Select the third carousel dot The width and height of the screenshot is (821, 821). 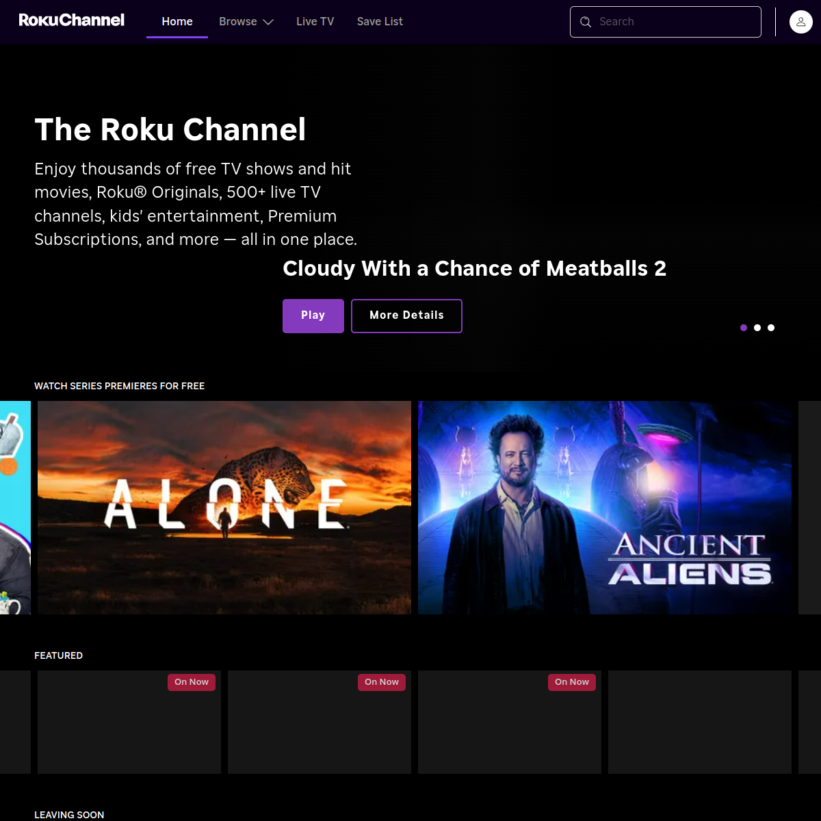click(771, 328)
